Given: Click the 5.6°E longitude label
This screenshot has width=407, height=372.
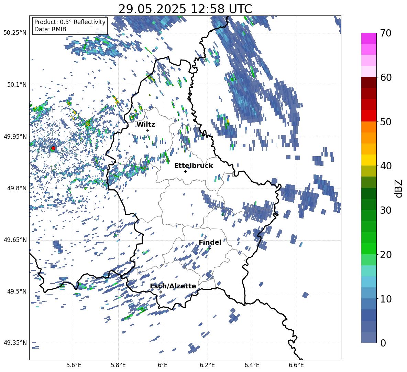Looking at the screenshot, I should [74, 365].
